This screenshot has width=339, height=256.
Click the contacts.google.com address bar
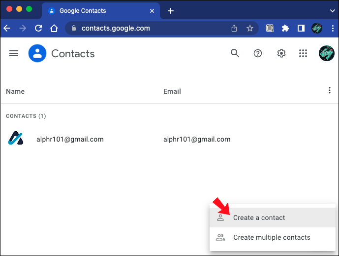(148, 29)
